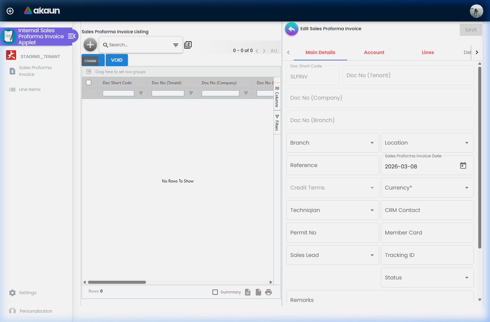Switch to the Account tab
This screenshot has width=490, height=322.
tap(374, 52)
